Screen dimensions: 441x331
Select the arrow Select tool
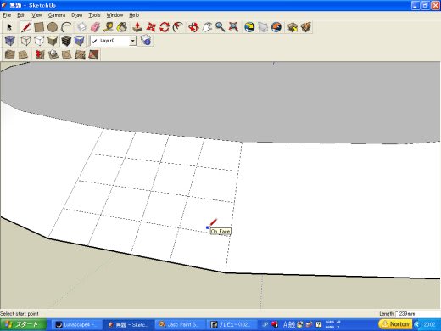[x=9, y=27]
